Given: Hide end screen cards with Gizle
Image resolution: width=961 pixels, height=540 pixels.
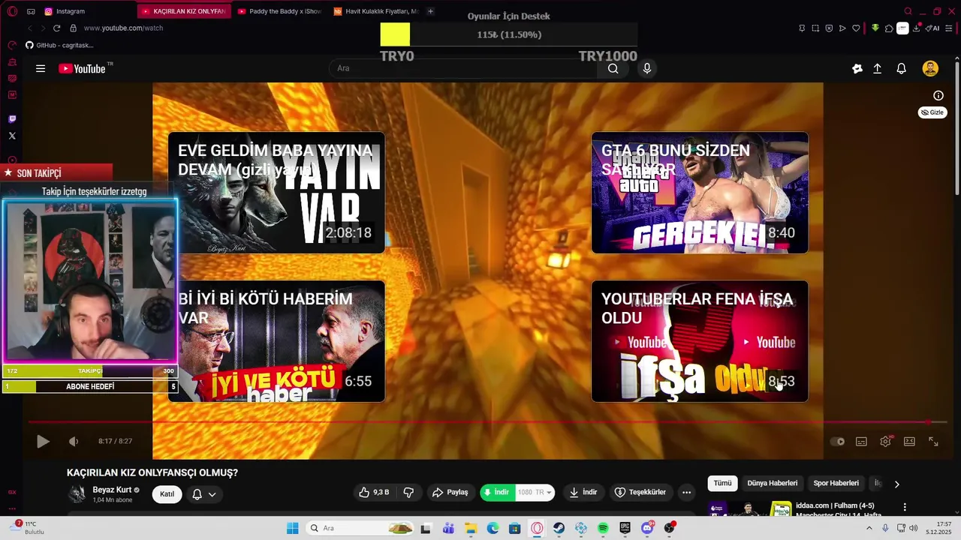Looking at the screenshot, I should (932, 112).
